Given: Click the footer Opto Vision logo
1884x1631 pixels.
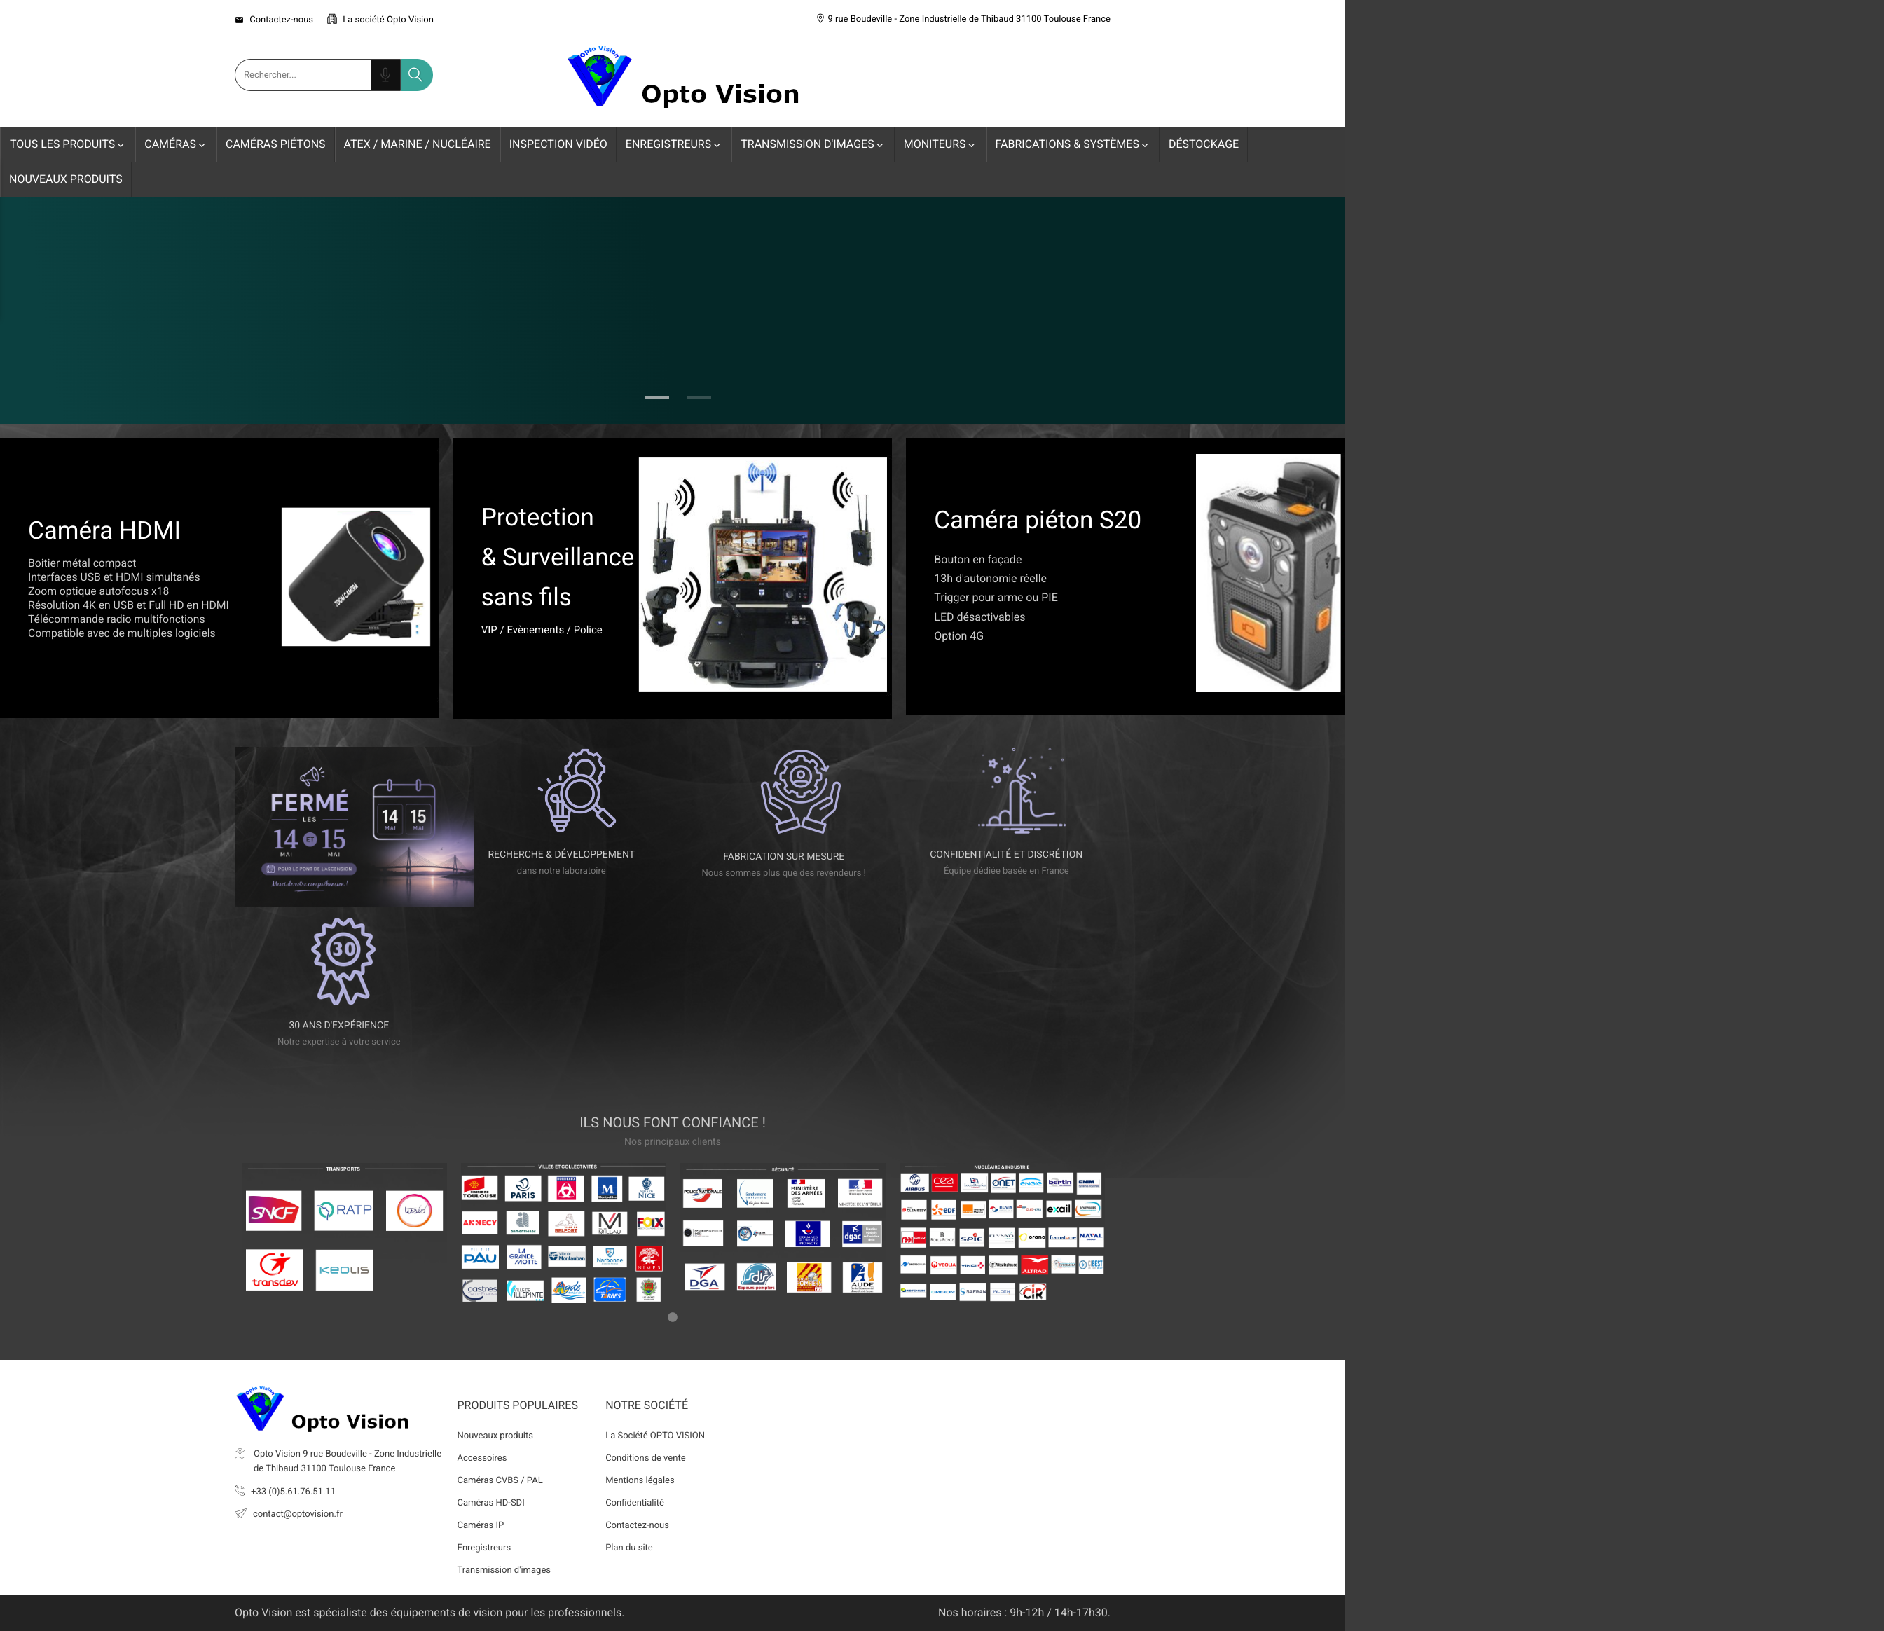Looking at the screenshot, I should (x=323, y=1410).
